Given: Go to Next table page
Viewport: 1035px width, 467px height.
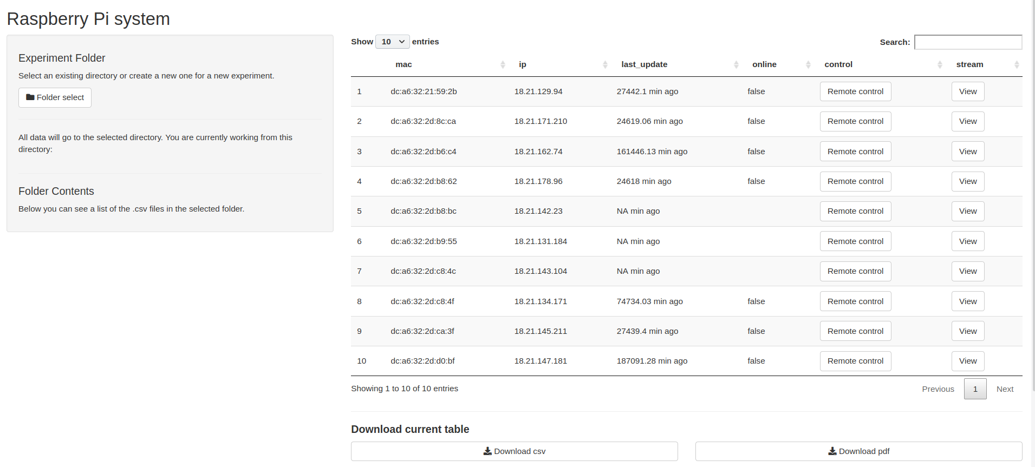Looking at the screenshot, I should [1005, 389].
